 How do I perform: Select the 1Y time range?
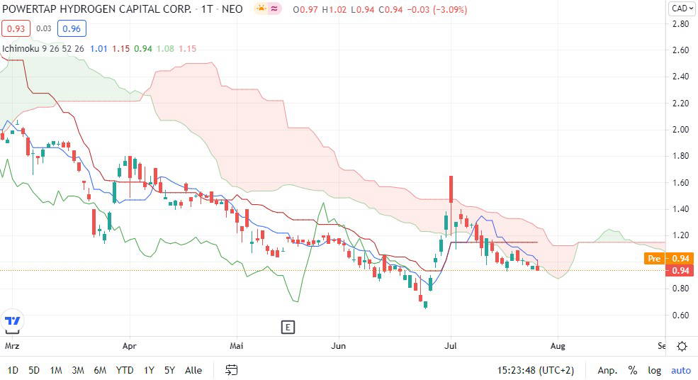coord(149,370)
